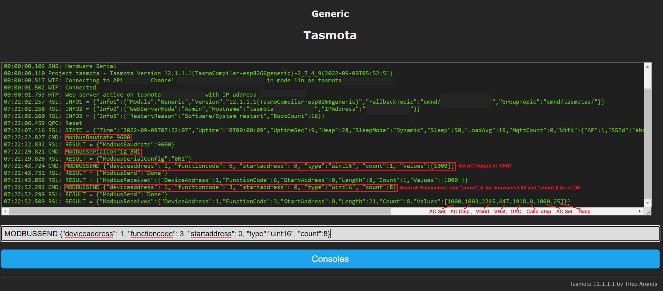Click the Tasmota page title
This screenshot has height=291, width=663.
[330, 35]
